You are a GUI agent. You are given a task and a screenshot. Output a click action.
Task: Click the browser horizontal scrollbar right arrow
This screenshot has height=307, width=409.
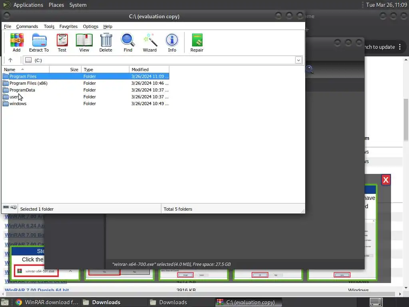400,294
